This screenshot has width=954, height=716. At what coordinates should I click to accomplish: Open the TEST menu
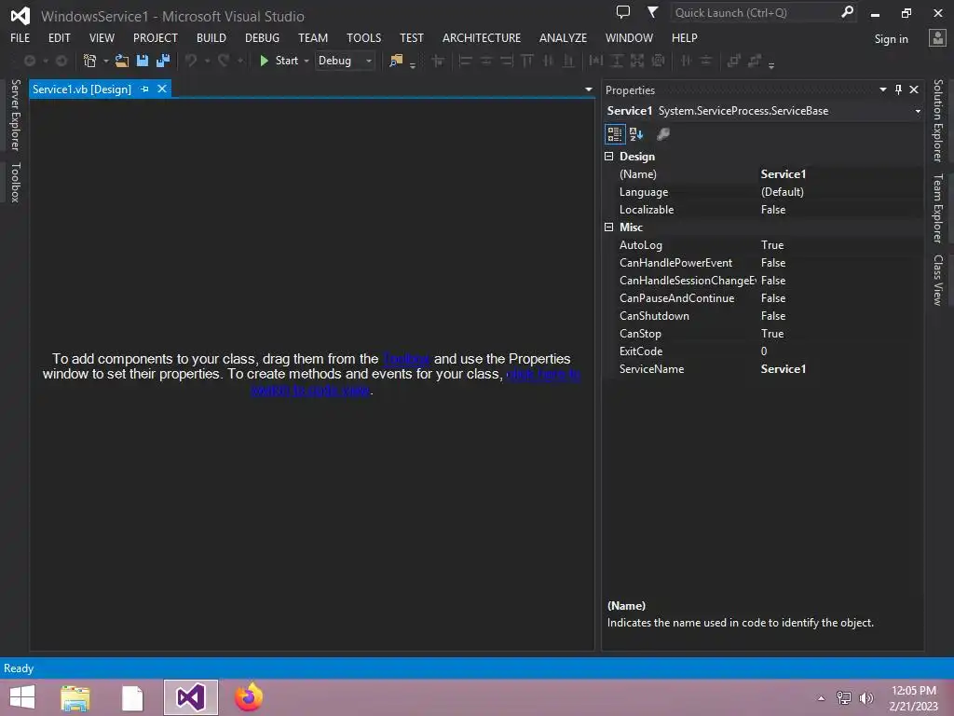click(411, 37)
